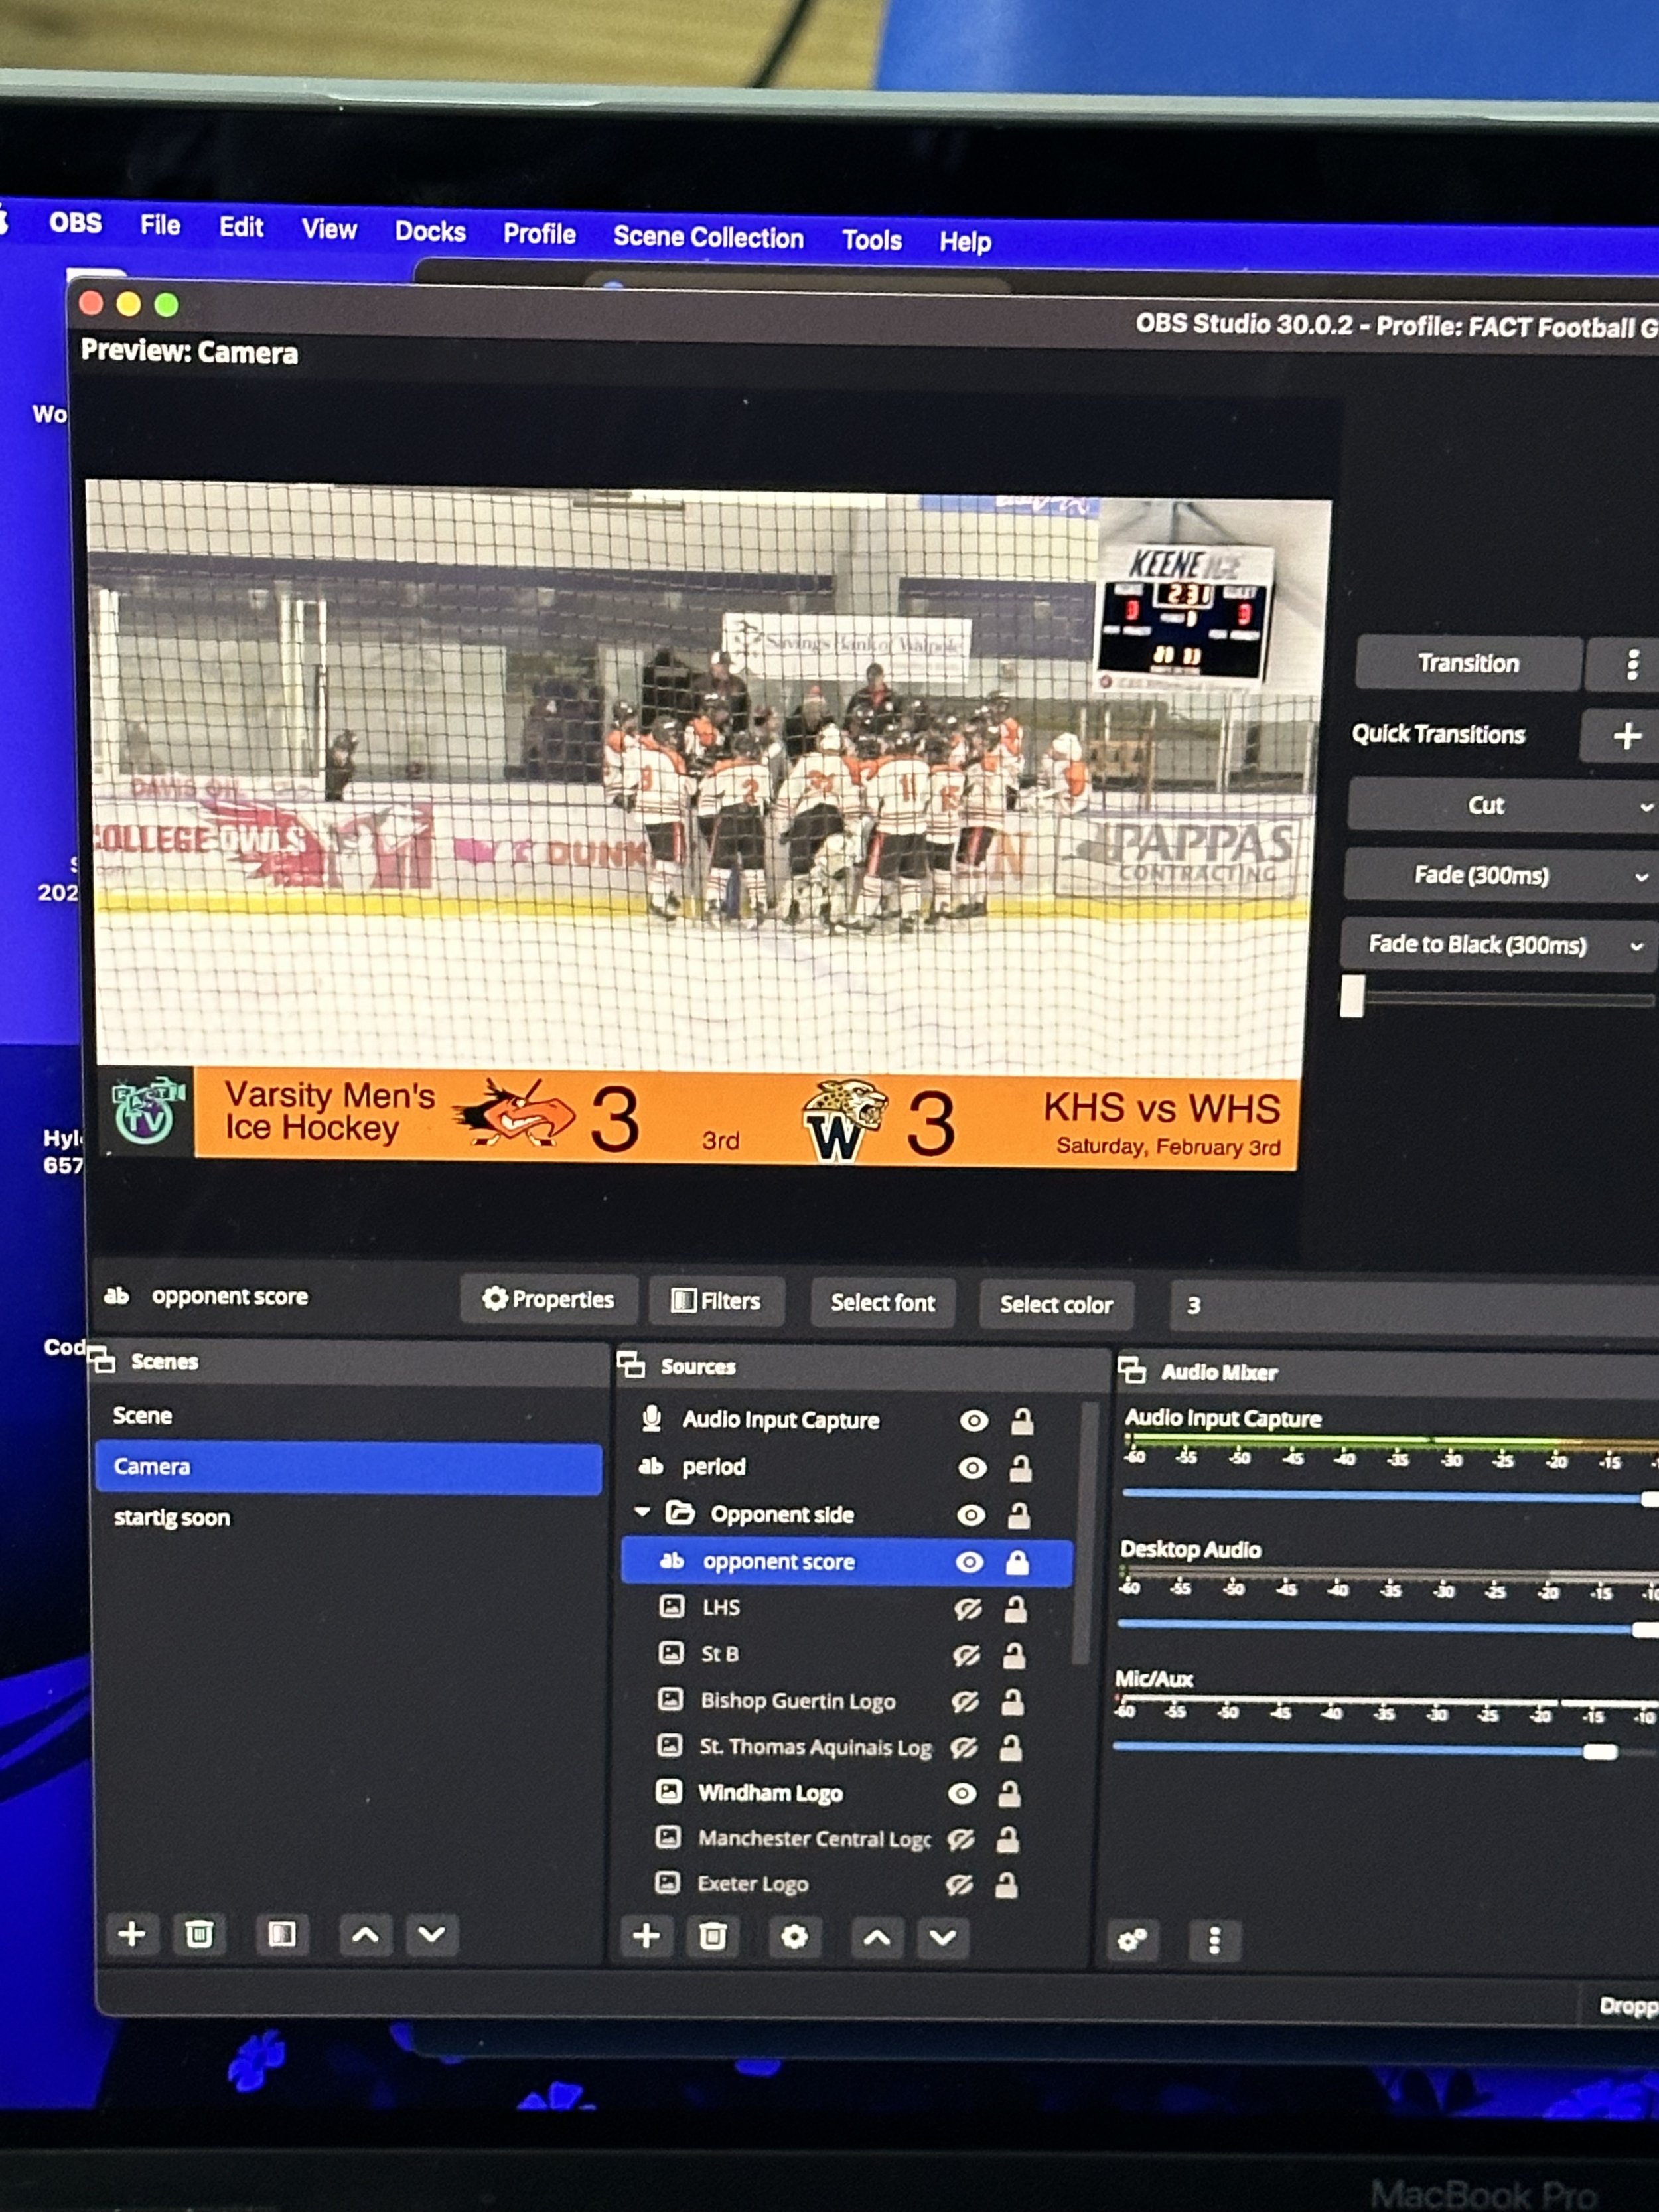Open the Docks menu
The height and width of the screenshot is (2212, 1659).
[430, 231]
